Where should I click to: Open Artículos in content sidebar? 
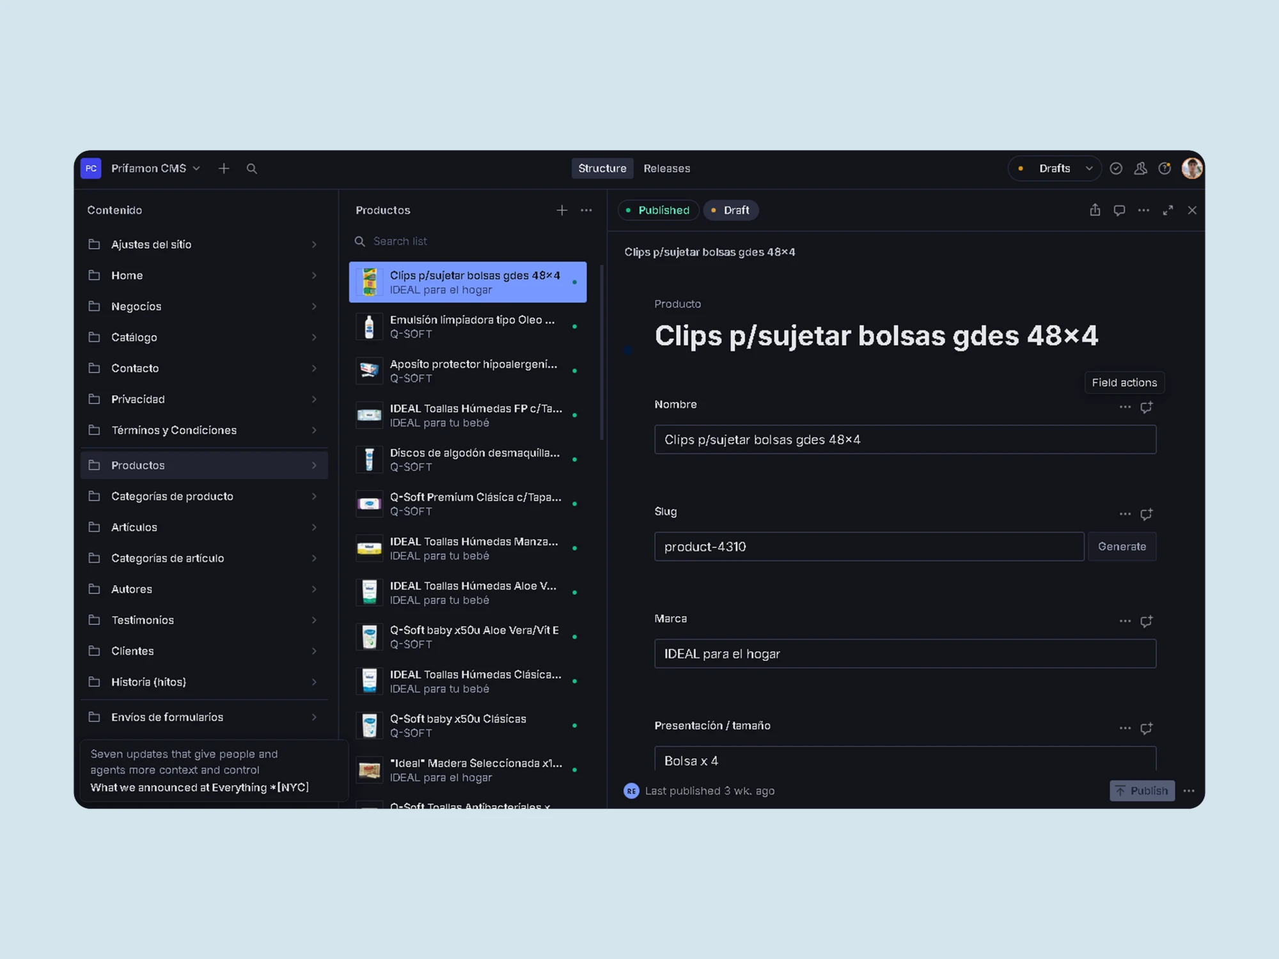point(204,527)
